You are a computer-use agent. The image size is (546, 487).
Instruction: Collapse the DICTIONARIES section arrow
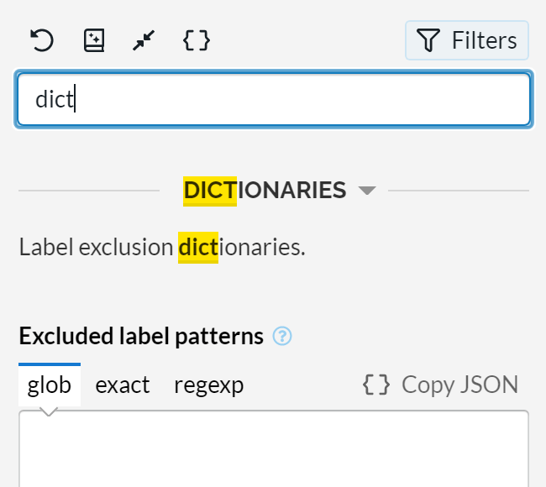(x=367, y=191)
